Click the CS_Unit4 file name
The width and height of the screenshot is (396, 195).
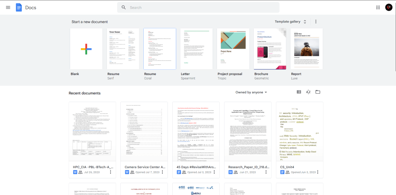pos(287,167)
